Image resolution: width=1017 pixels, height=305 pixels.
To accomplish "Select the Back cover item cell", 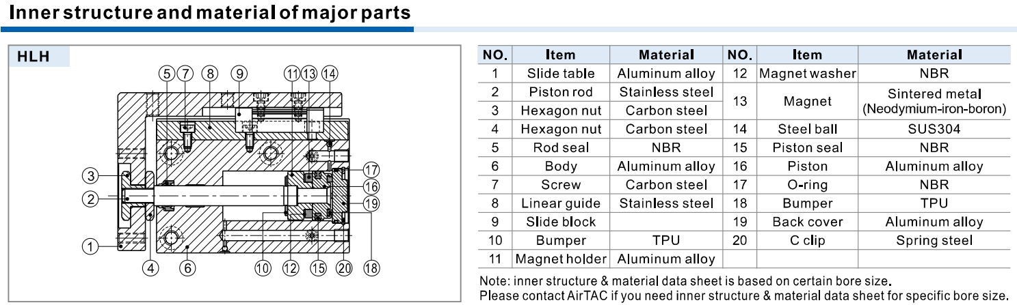I will (x=808, y=222).
